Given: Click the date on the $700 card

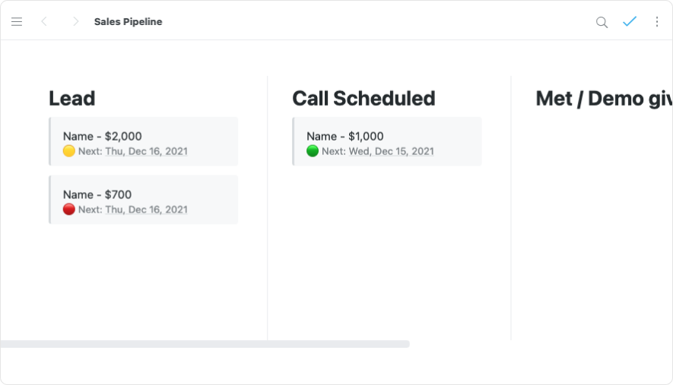Looking at the screenshot, I should click(x=146, y=210).
